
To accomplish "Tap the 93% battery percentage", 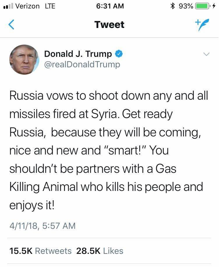I will point(186,6).
